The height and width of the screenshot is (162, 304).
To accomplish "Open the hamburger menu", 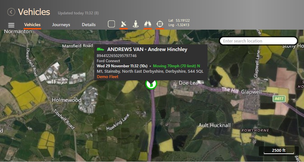I will click(11, 25).
